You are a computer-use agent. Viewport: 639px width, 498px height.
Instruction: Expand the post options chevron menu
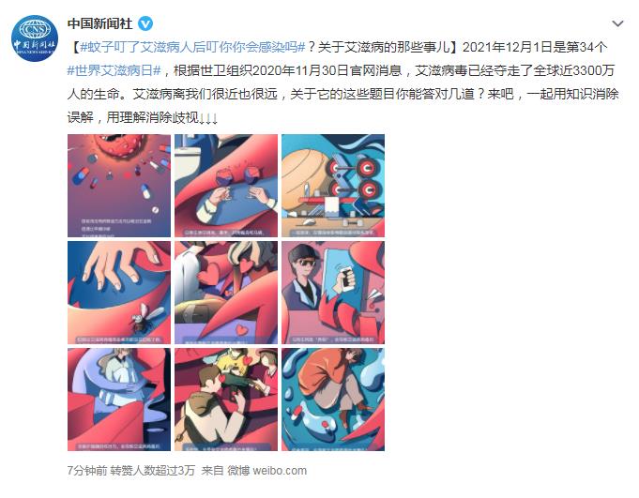pos(617,24)
